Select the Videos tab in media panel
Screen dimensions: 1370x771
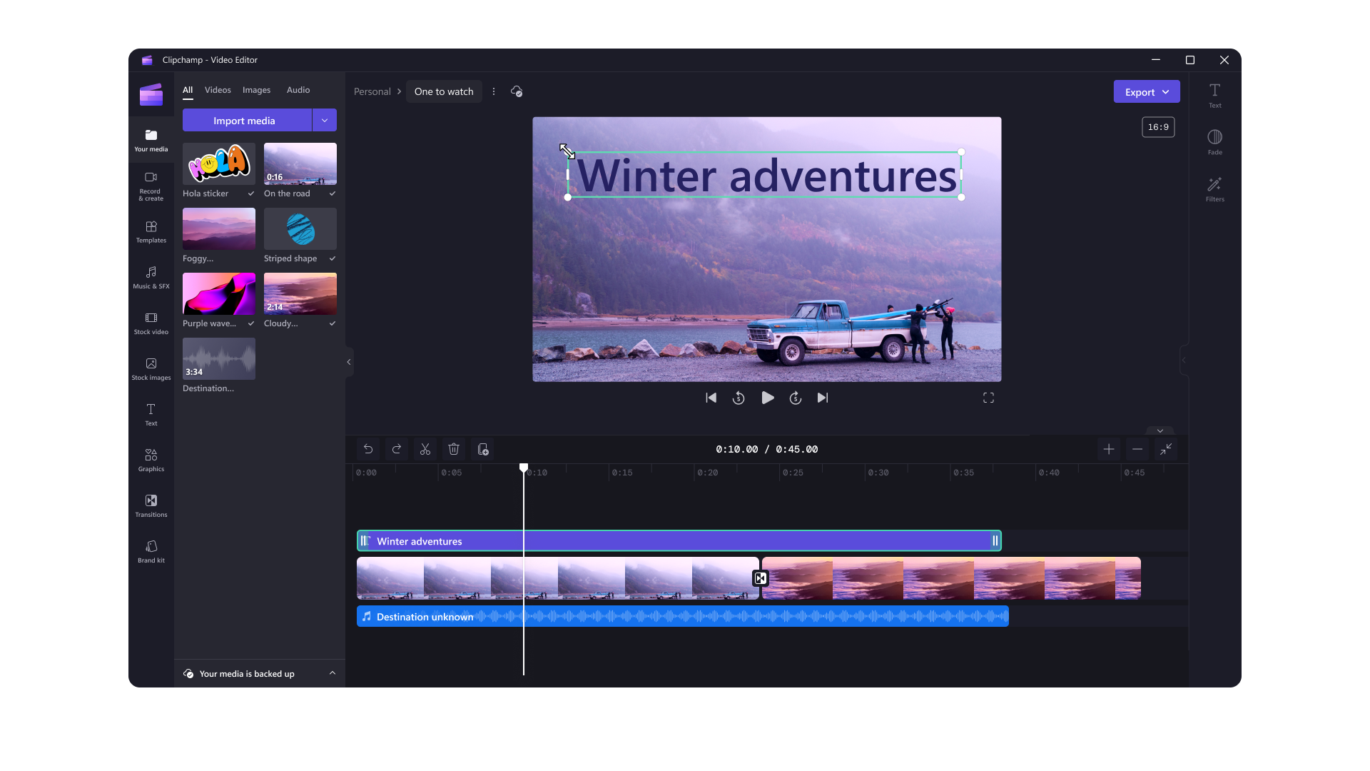218,89
